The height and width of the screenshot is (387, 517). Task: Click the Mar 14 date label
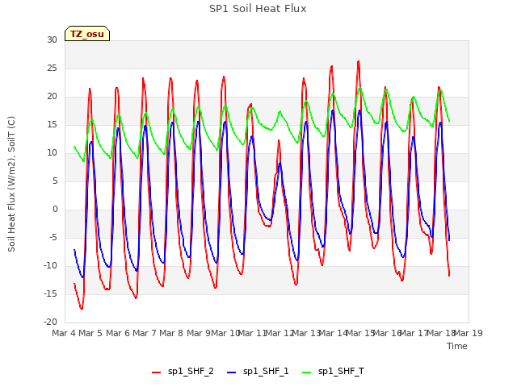tap(334, 333)
